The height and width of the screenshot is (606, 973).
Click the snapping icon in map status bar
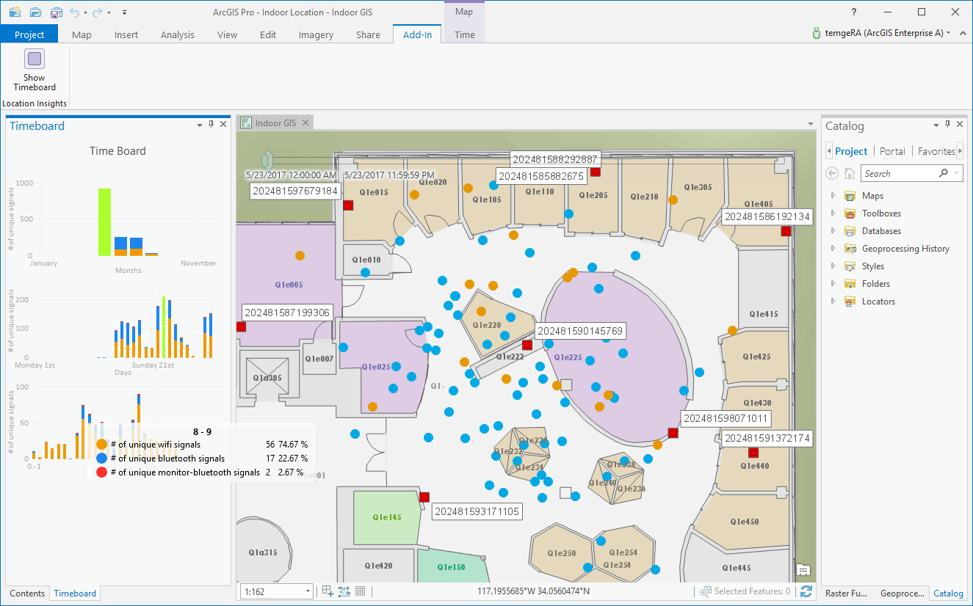(x=328, y=591)
